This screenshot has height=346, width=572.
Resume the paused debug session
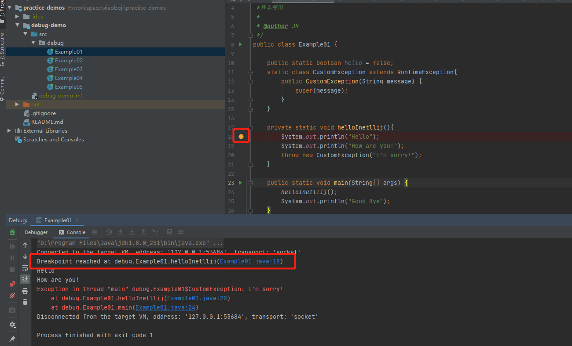tap(12, 246)
